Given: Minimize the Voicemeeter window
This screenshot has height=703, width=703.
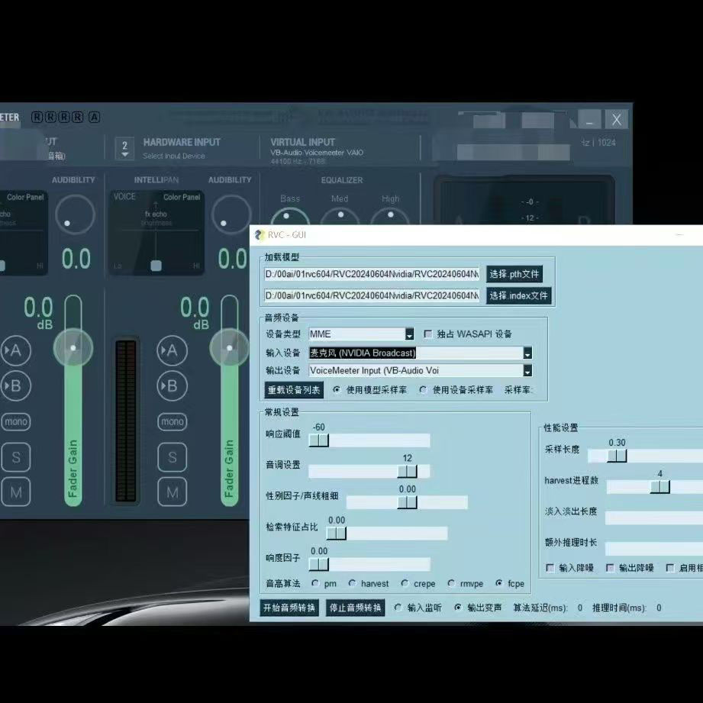Looking at the screenshot, I should tap(589, 120).
